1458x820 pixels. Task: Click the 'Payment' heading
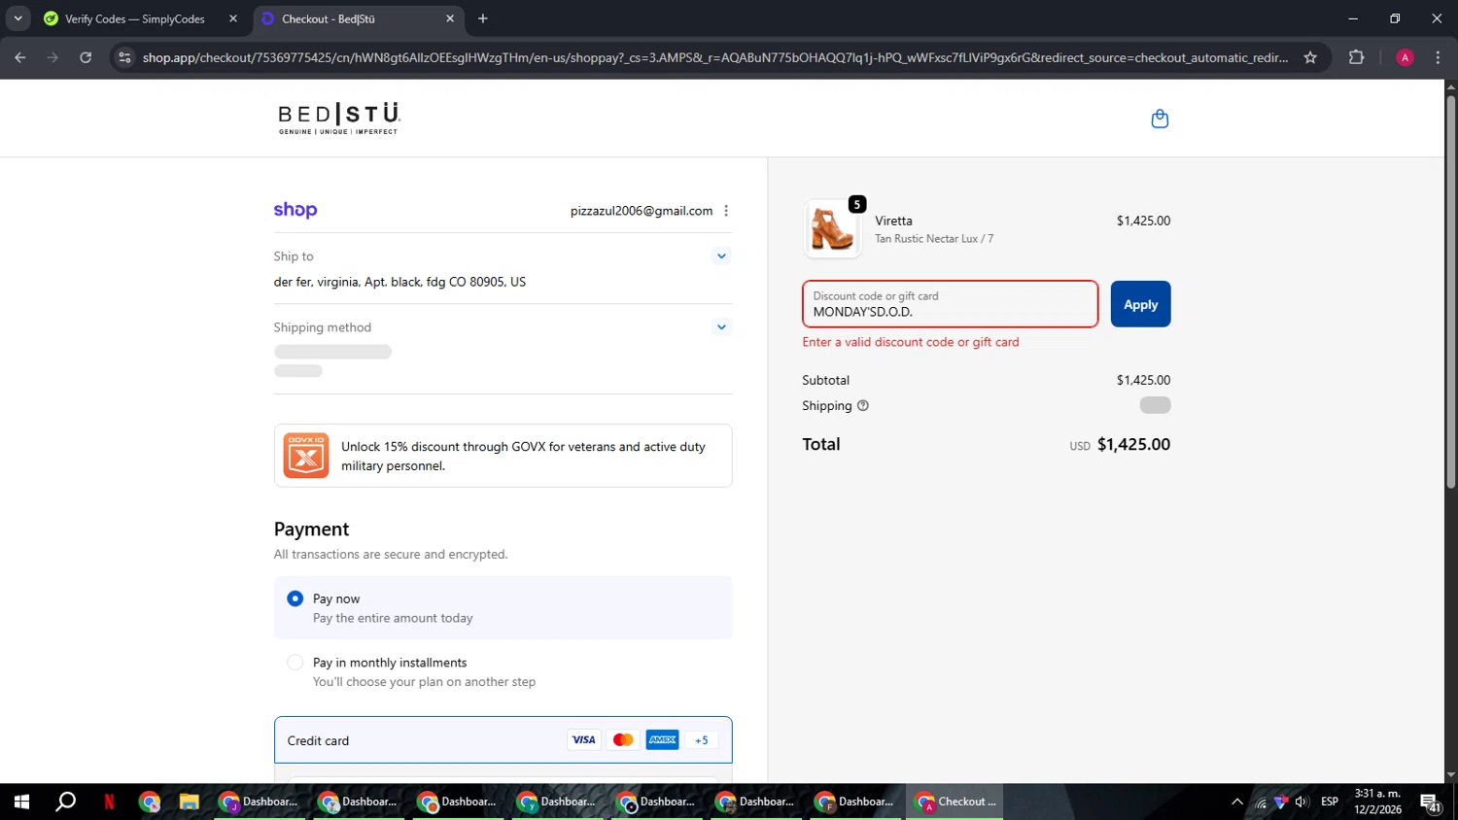pos(311,530)
